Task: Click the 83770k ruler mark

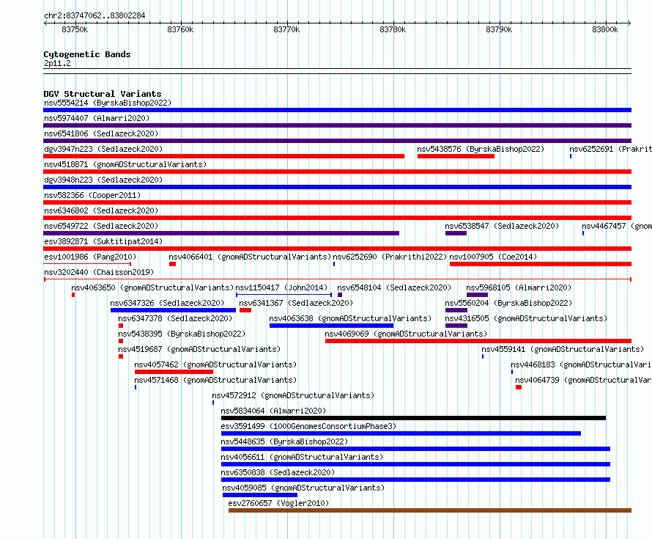Action: [x=286, y=29]
